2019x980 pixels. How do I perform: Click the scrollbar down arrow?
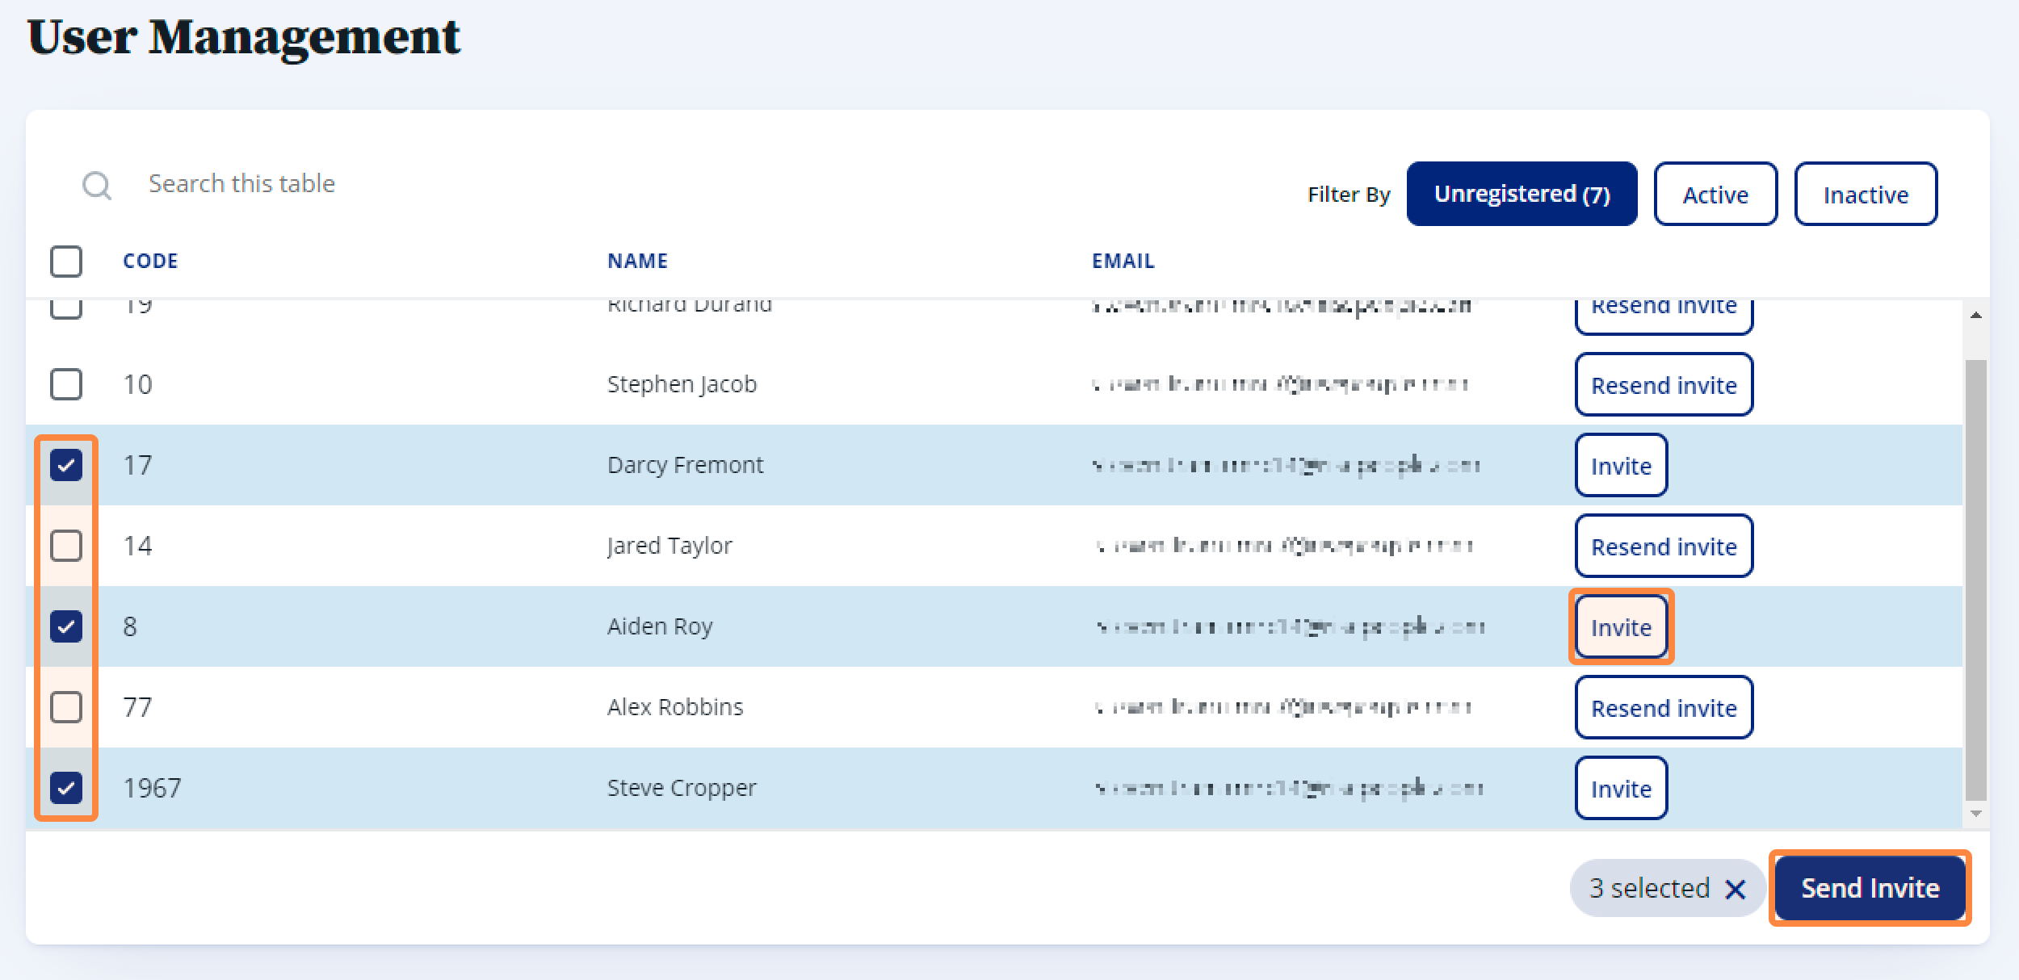[1975, 814]
